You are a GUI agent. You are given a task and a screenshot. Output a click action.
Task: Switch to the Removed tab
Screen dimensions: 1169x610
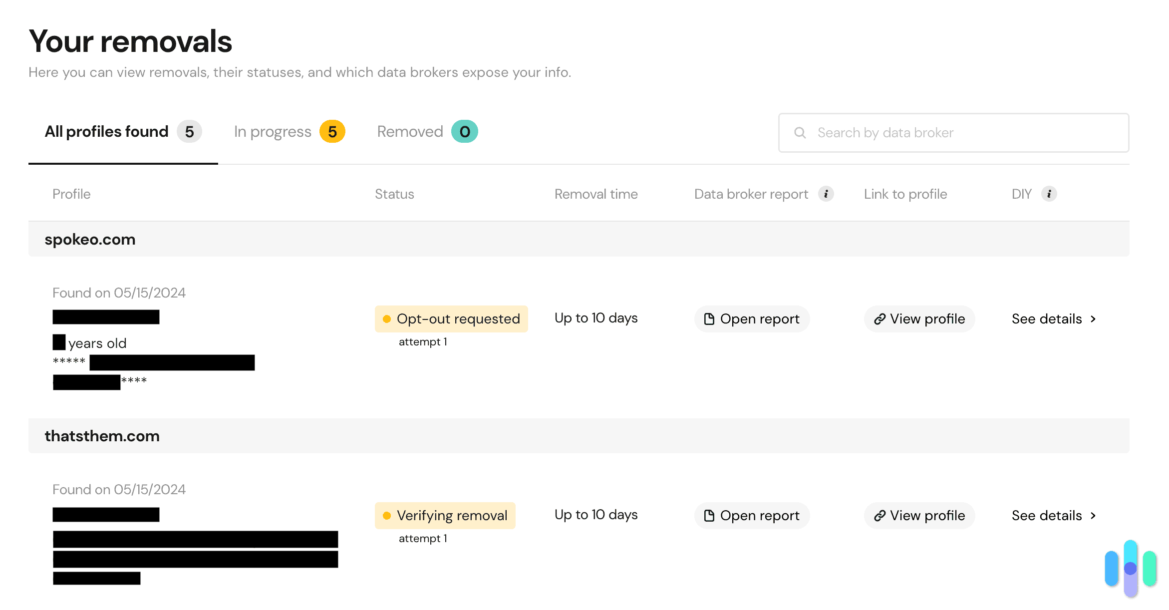[x=410, y=132]
